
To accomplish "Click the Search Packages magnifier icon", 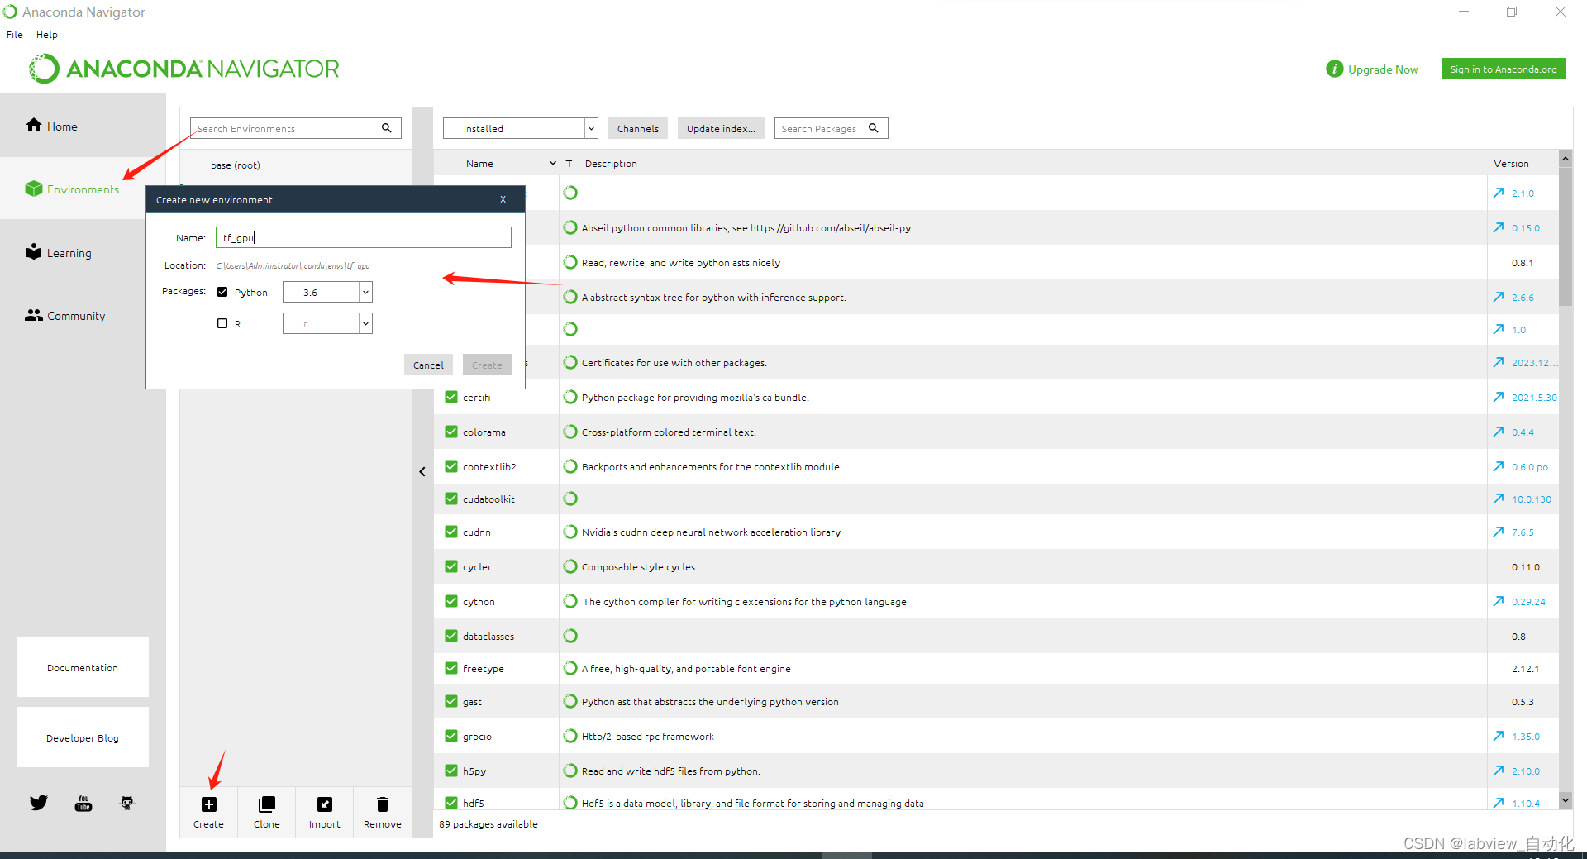I will [874, 128].
